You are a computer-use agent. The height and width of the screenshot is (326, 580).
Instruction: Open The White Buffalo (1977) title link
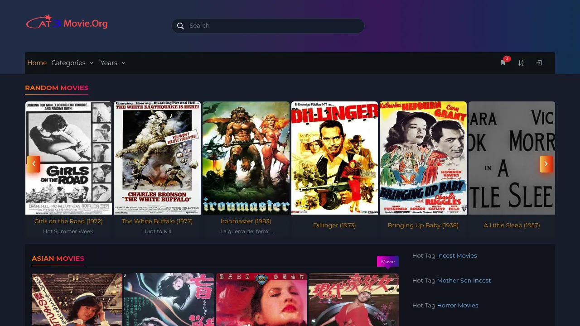click(157, 221)
